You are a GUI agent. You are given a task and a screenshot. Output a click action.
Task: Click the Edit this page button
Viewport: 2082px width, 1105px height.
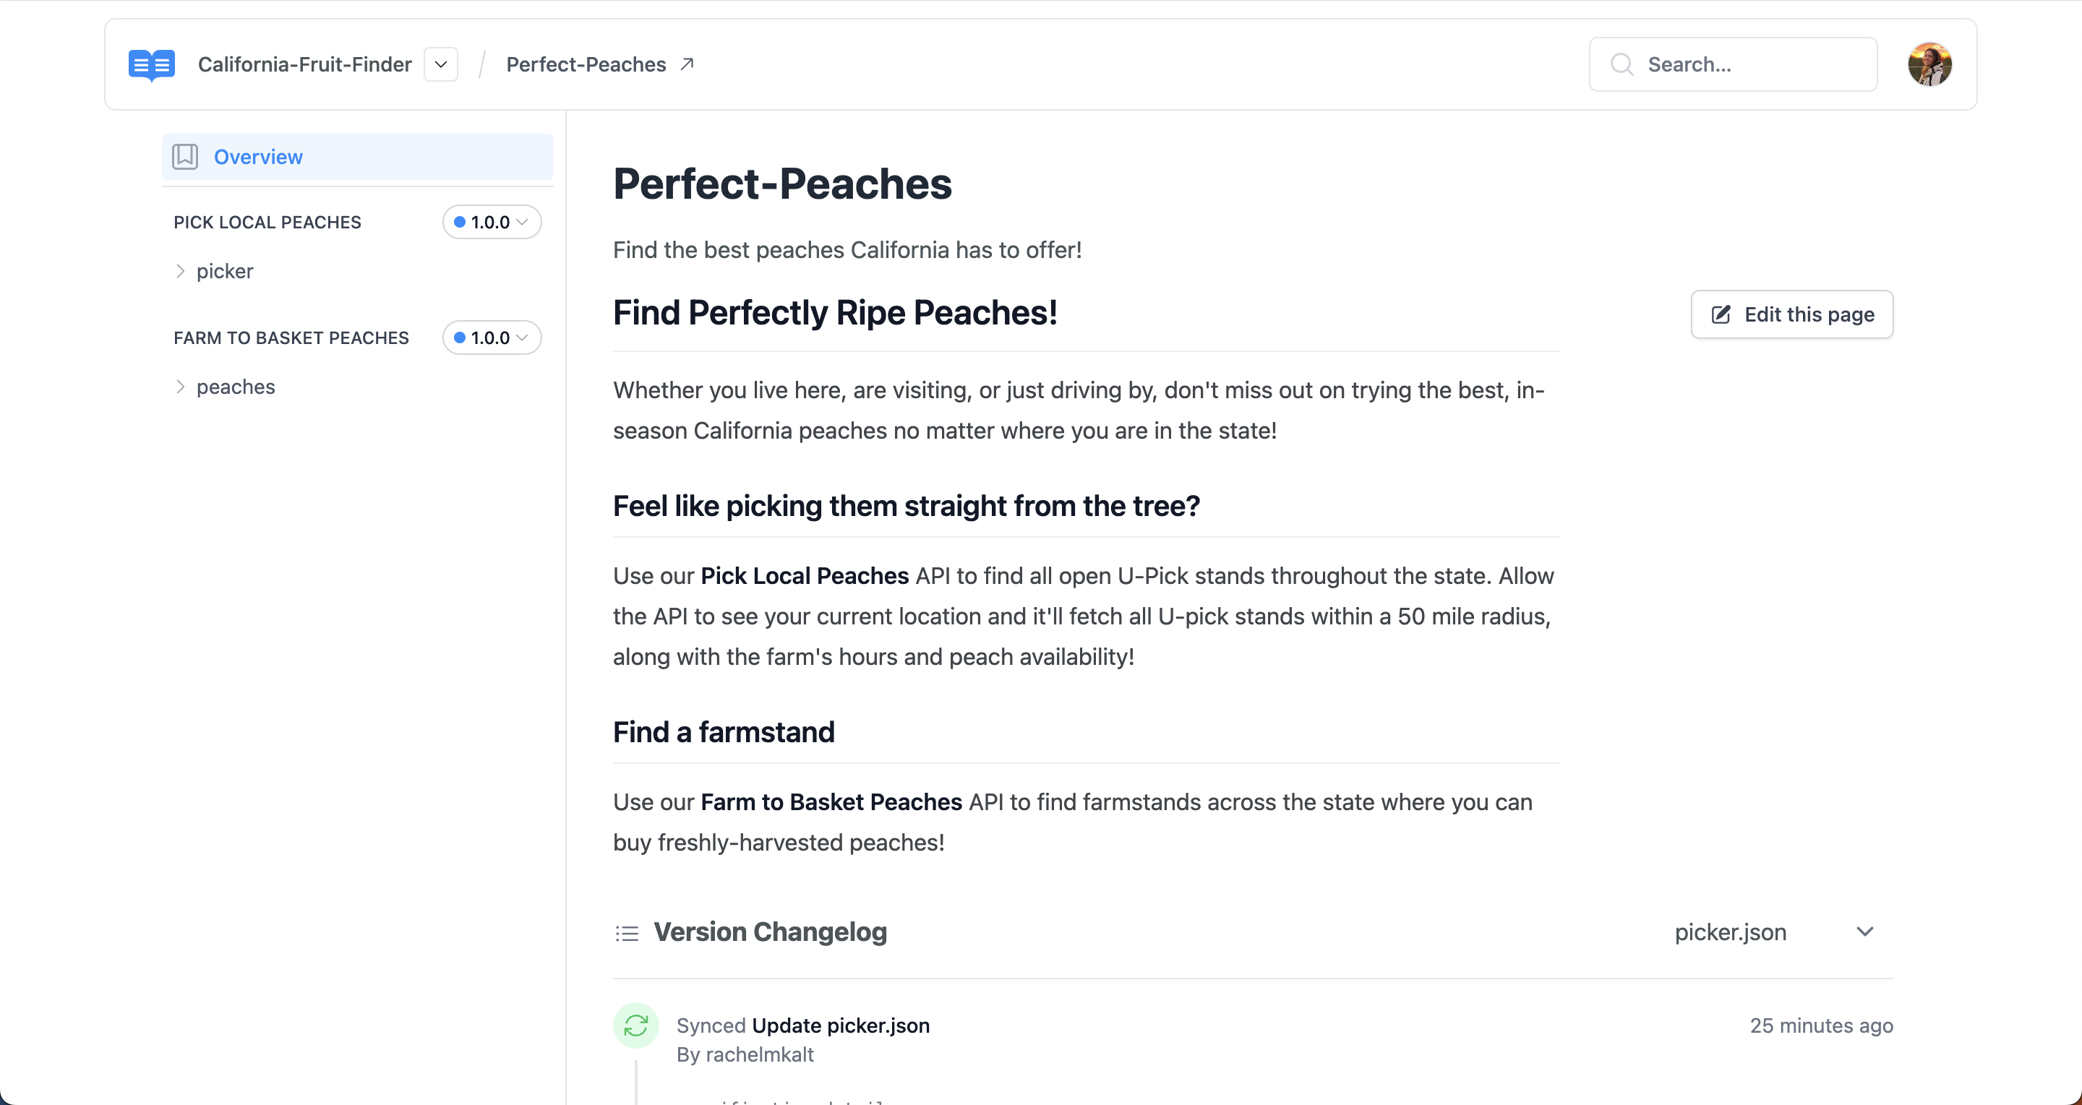pos(1791,314)
